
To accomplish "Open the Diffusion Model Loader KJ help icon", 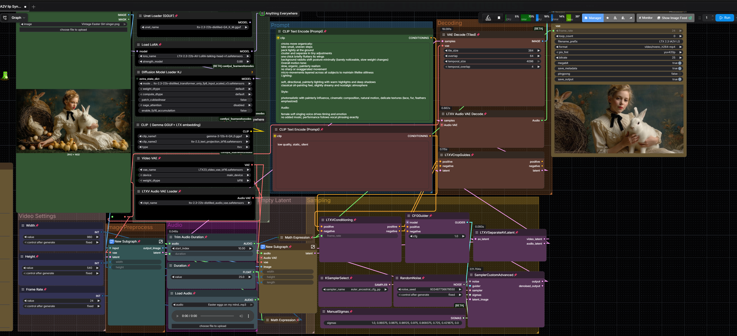I will click(252, 72).
